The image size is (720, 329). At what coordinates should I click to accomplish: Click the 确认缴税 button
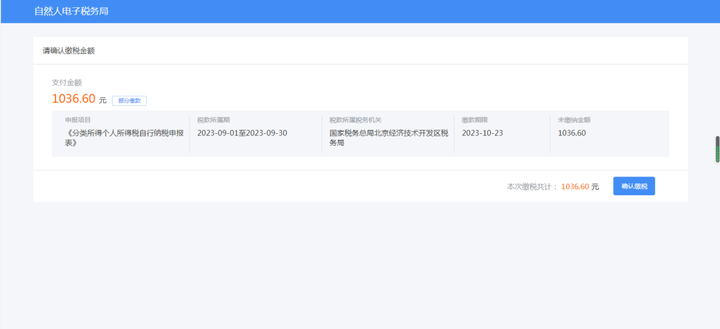pyautogui.click(x=634, y=186)
